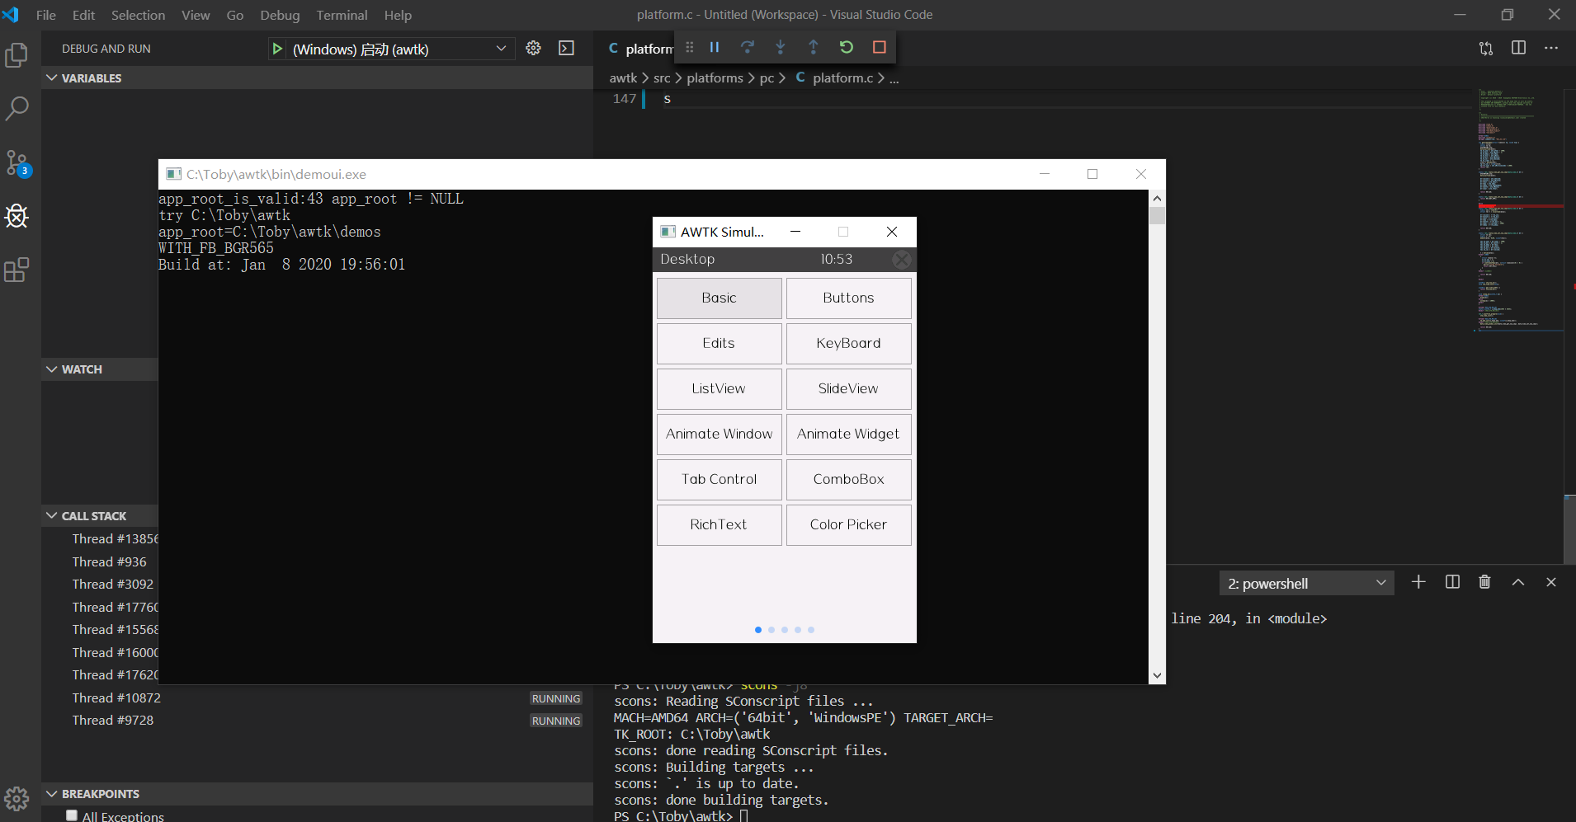Viewport: 1576px width, 822px height.
Task: Split the editor to the right
Action: point(1518,48)
